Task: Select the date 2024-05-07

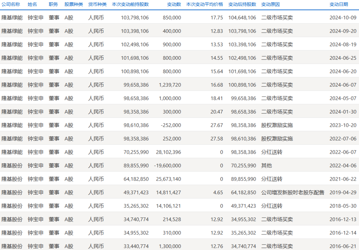Action: [x=343, y=98]
